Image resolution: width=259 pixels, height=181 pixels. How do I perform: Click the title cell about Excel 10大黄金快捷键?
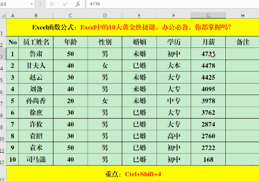(133, 27)
